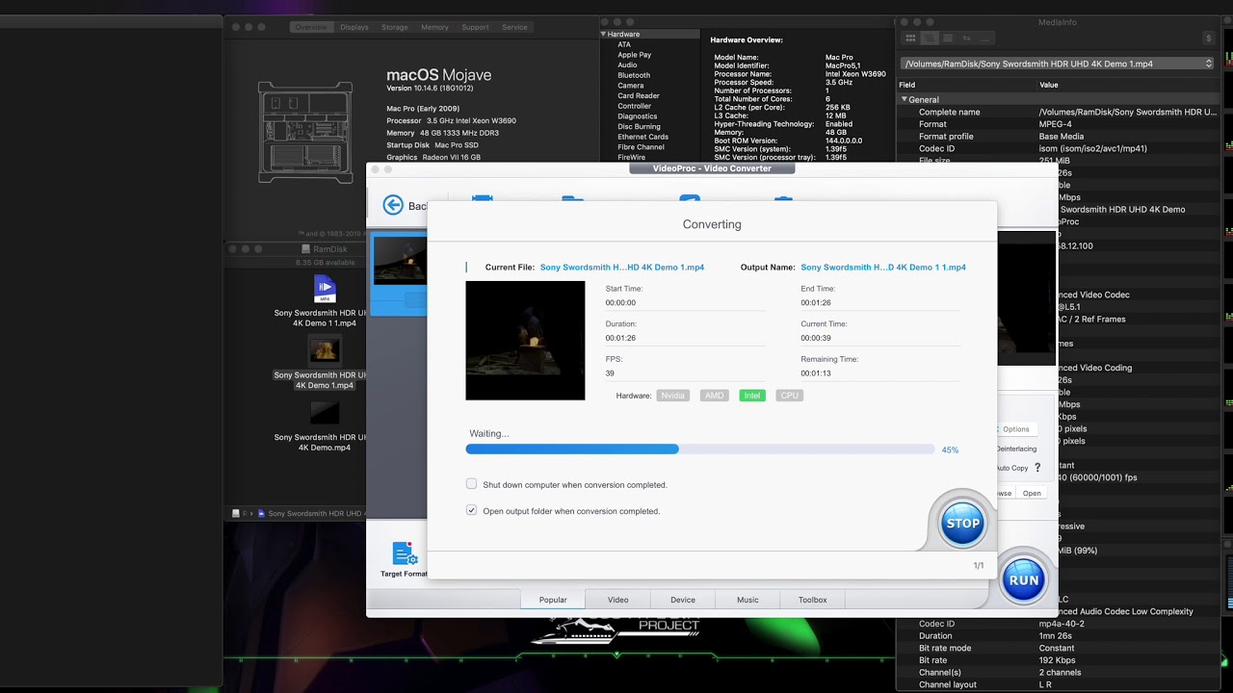
Task: Click MediaInfo more options ellipsis icon
Action: (x=985, y=38)
